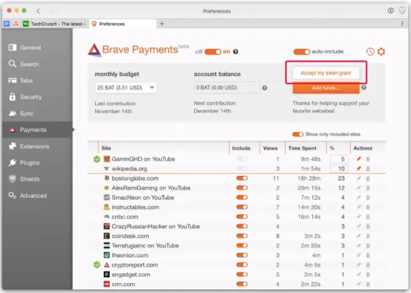Remove GaminGHD on YouTube via trash icon
Image resolution: width=411 pixels, height=293 pixels.
tap(368, 159)
